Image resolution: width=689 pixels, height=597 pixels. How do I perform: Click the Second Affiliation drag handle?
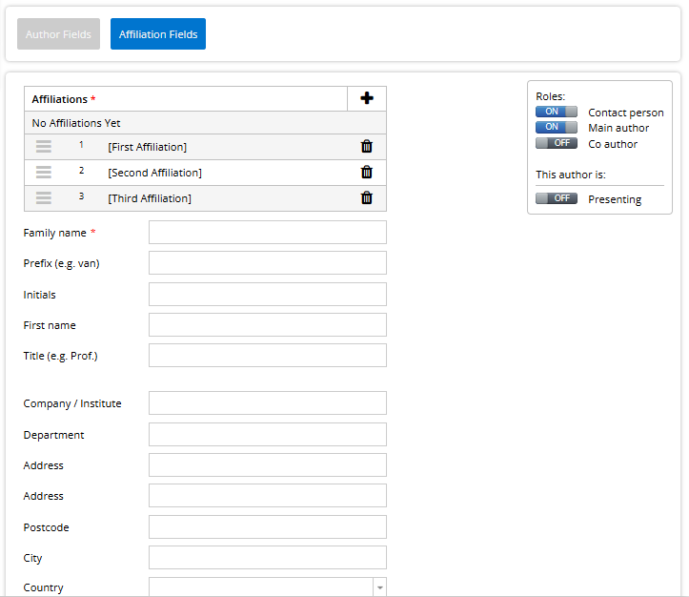[44, 172]
